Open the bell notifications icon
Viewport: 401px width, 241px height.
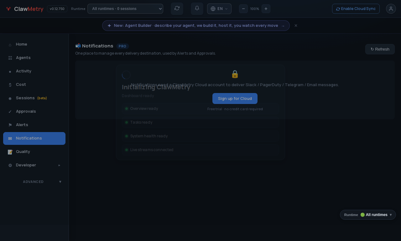(x=197, y=8)
